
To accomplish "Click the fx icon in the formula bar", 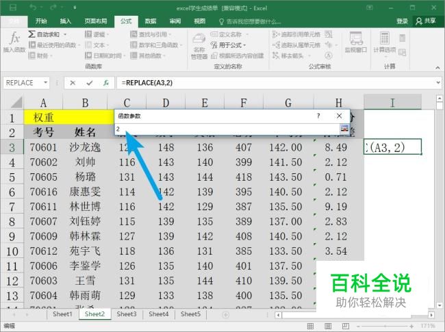I will click(106, 83).
